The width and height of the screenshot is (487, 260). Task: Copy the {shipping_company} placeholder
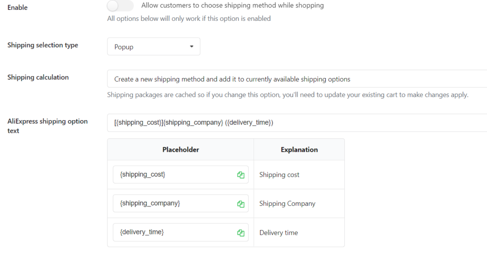tap(241, 204)
